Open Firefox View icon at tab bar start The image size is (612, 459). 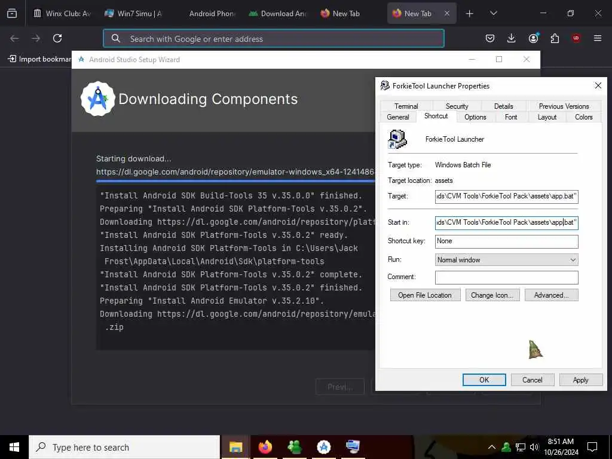12,13
